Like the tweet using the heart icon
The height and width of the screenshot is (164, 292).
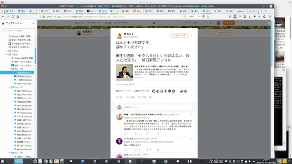(x=139, y=97)
